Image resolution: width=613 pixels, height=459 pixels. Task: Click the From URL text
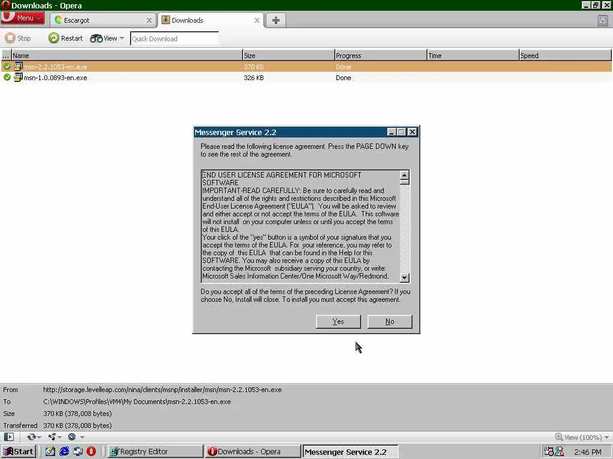click(162, 390)
